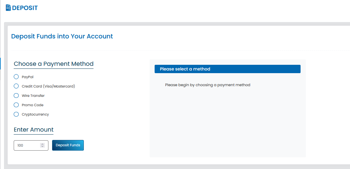Select the PayPal radio button
The image size is (350, 169).
click(16, 77)
